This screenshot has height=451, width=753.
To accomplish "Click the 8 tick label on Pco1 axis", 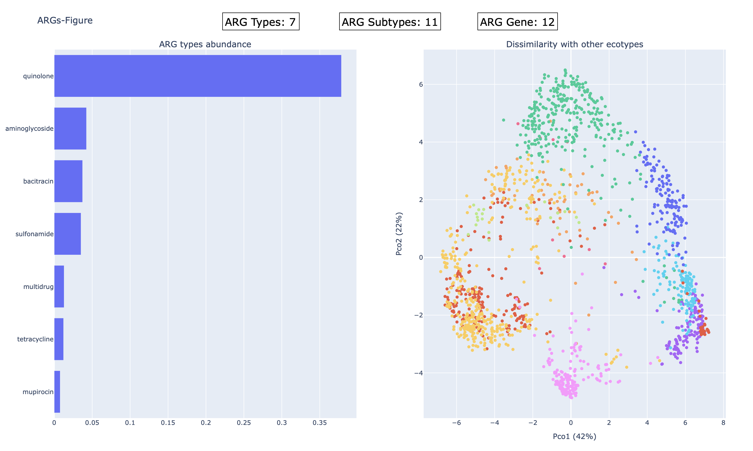I will 723,423.
